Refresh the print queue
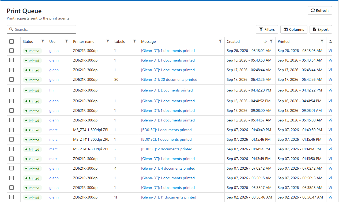Image resolution: width=339 pixels, height=202 pixels. (320, 10)
